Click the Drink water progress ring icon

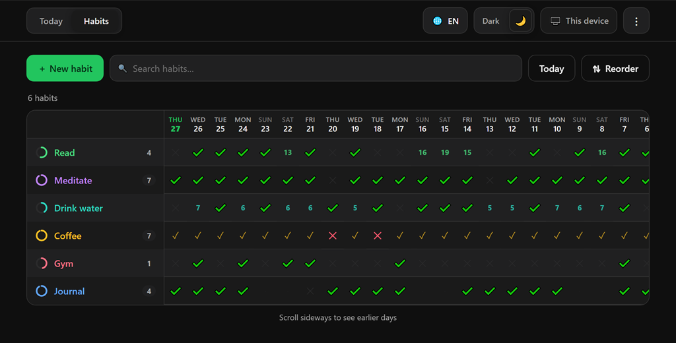coord(42,208)
